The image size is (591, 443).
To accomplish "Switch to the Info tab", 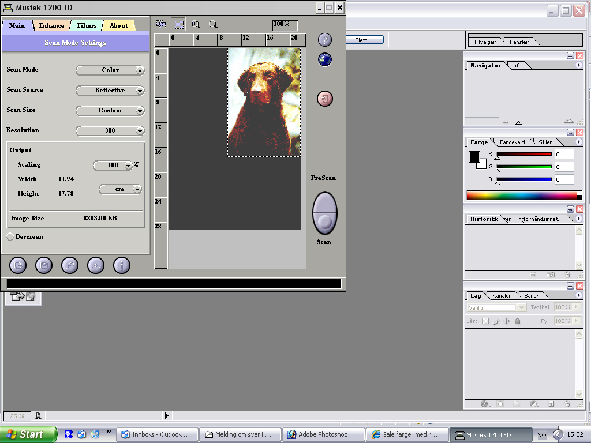I will [517, 66].
